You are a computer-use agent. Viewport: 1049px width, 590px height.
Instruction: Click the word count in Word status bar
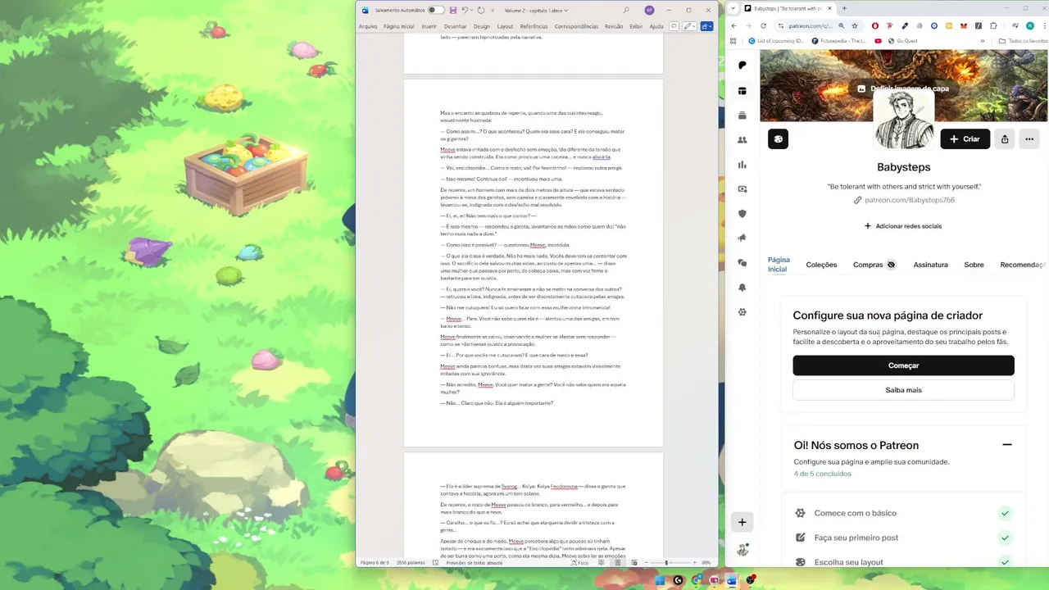click(x=411, y=563)
